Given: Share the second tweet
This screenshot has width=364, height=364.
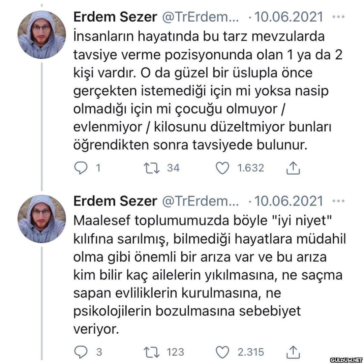Looking at the screenshot, I should coord(293,352).
